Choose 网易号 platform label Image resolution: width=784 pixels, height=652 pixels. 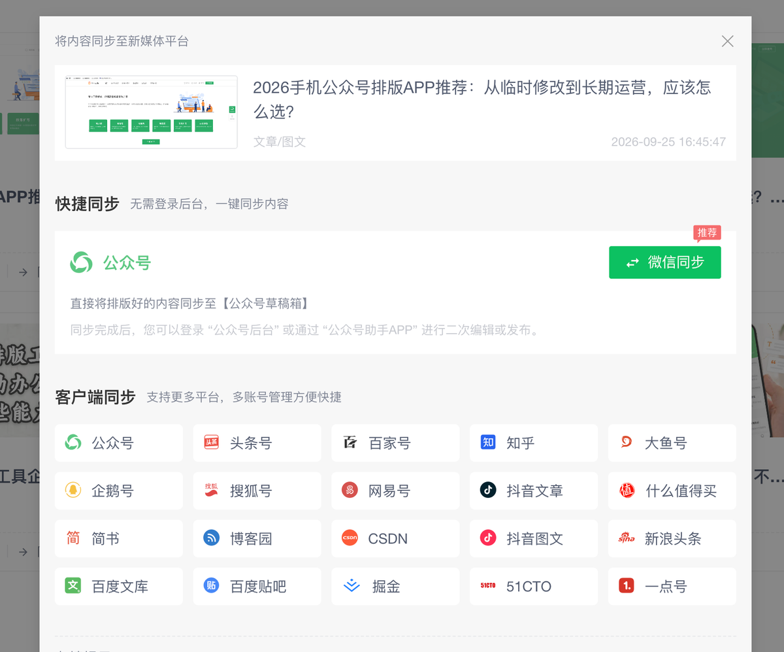390,491
